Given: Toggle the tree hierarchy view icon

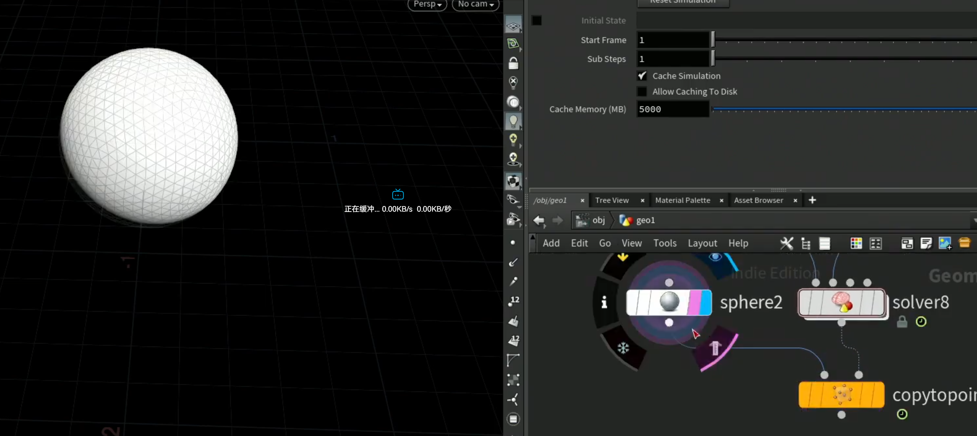Looking at the screenshot, I should tap(806, 243).
